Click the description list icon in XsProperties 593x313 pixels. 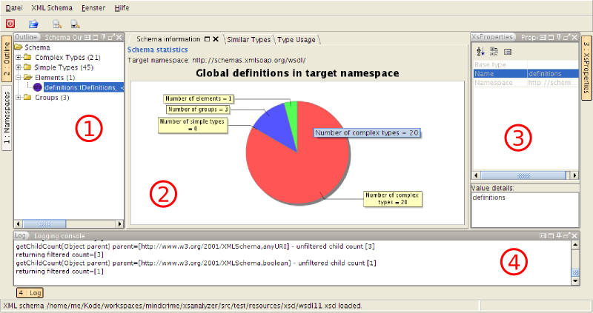pos(508,51)
